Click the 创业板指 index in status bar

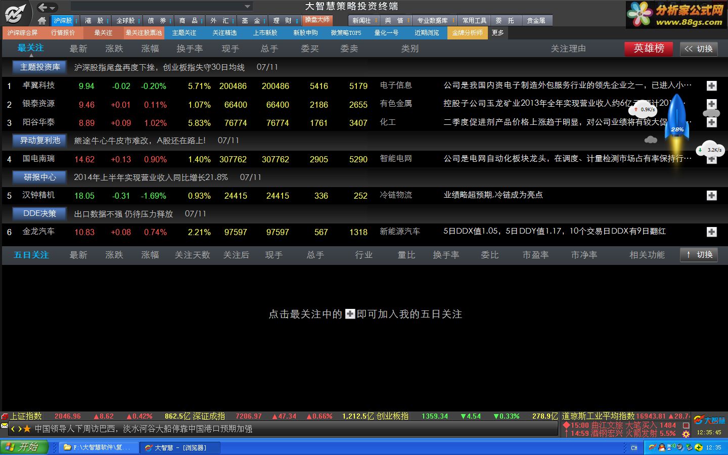click(393, 416)
